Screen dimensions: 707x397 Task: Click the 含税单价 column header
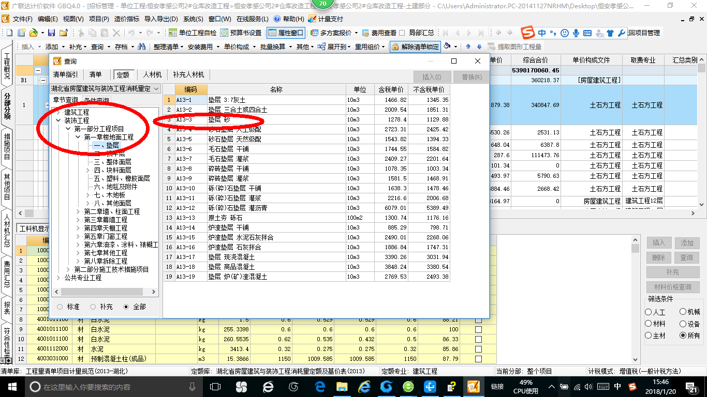(391, 89)
